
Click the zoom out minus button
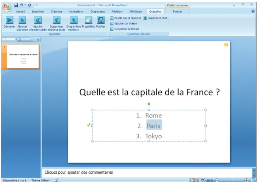tap(217, 180)
